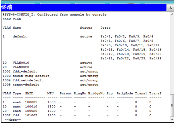
Task: Click the vertical scrollbar thumb
Action: tap(172, 105)
